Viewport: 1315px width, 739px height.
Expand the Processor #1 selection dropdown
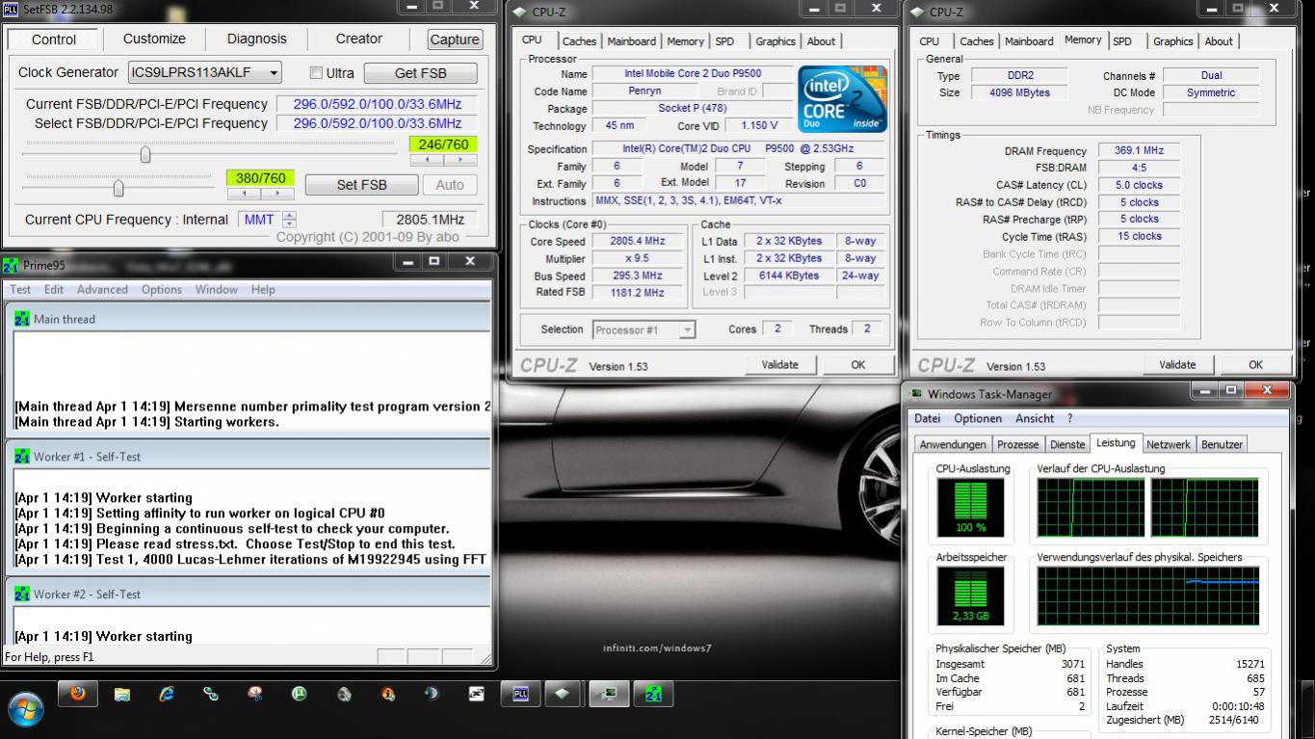pyautogui.click(x=687, y=330)
